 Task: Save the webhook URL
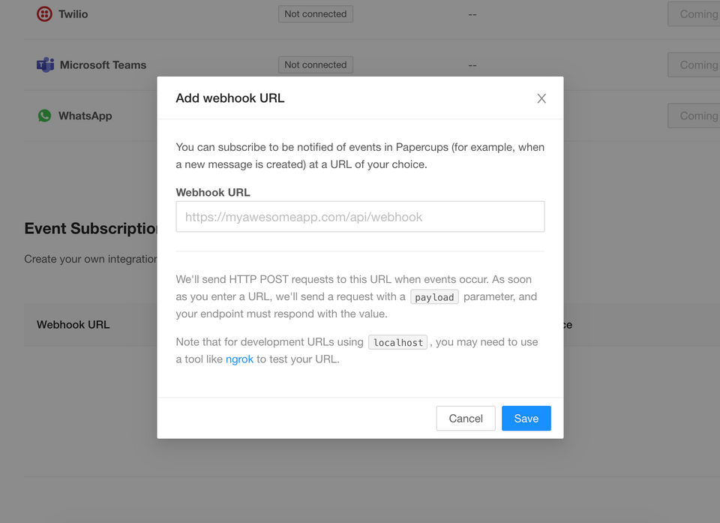point(526,418)
